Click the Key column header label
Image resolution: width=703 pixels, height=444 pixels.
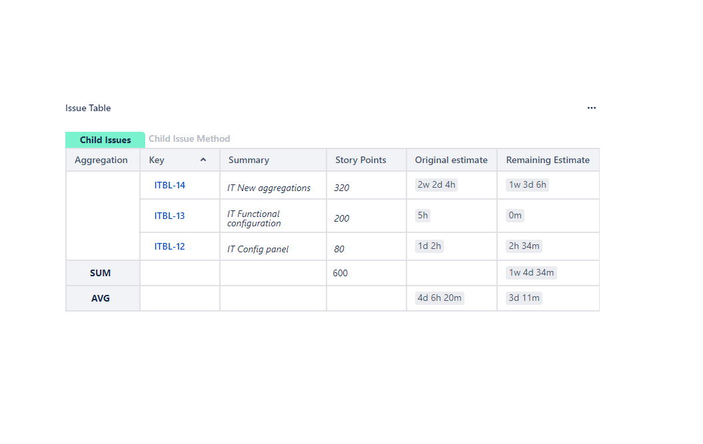157,160
